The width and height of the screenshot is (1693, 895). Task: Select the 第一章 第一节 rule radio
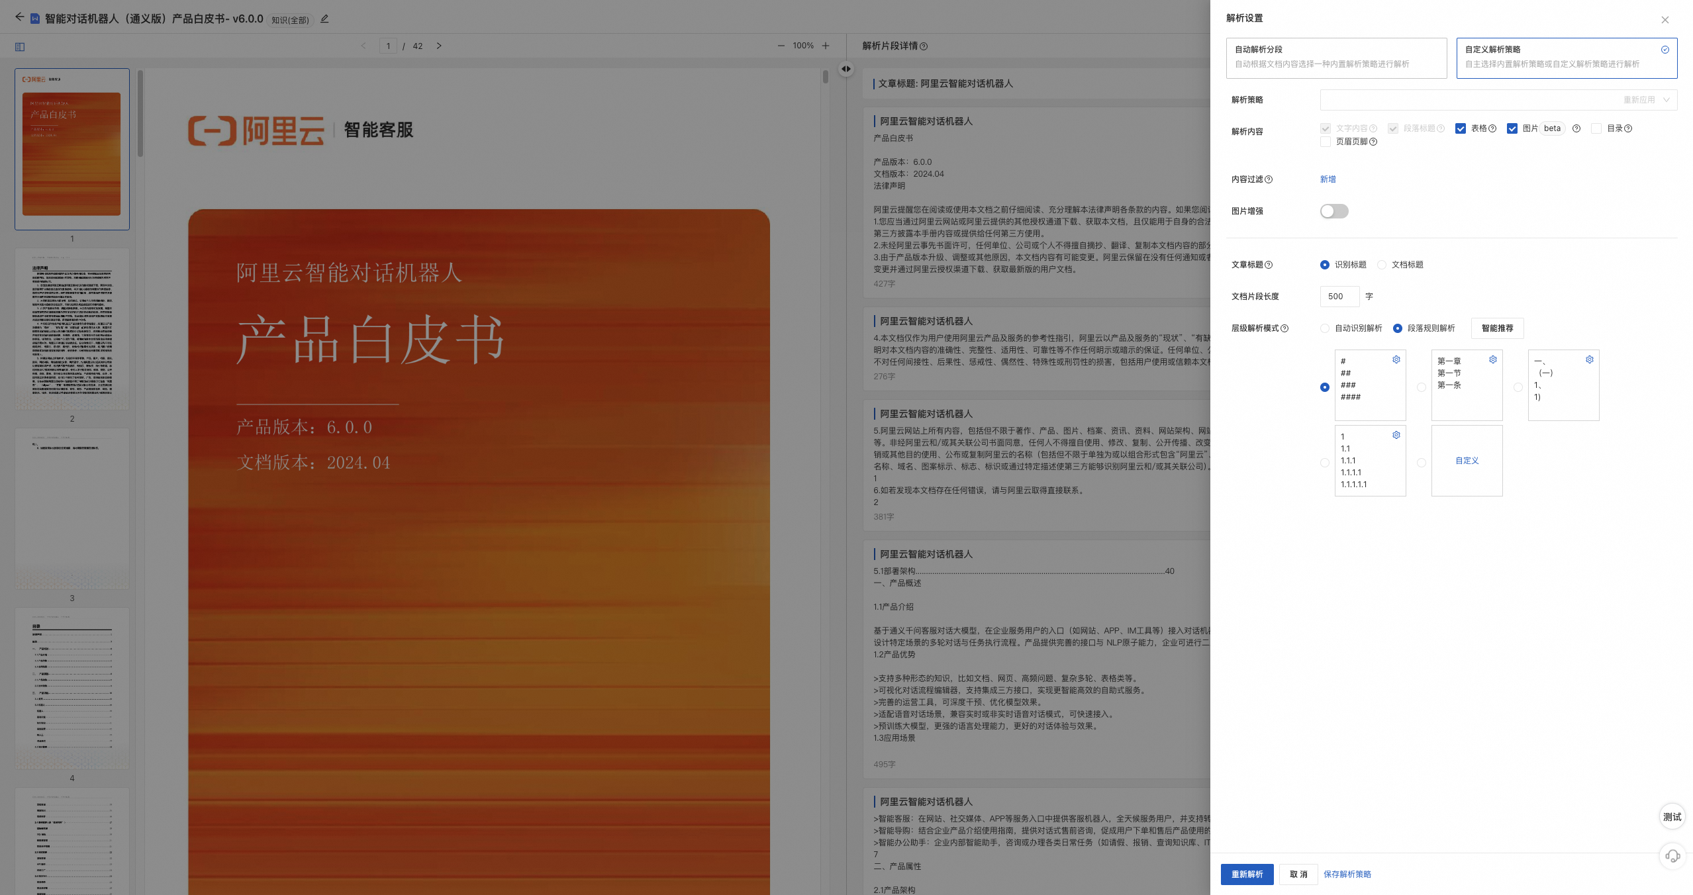point(1422,387)
